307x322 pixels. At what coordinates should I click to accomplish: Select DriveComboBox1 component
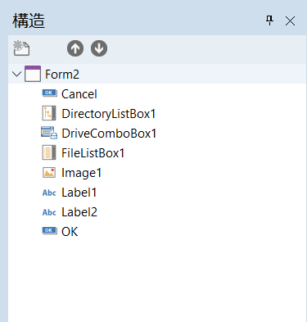pyautogui.click(x=109, y=134)
